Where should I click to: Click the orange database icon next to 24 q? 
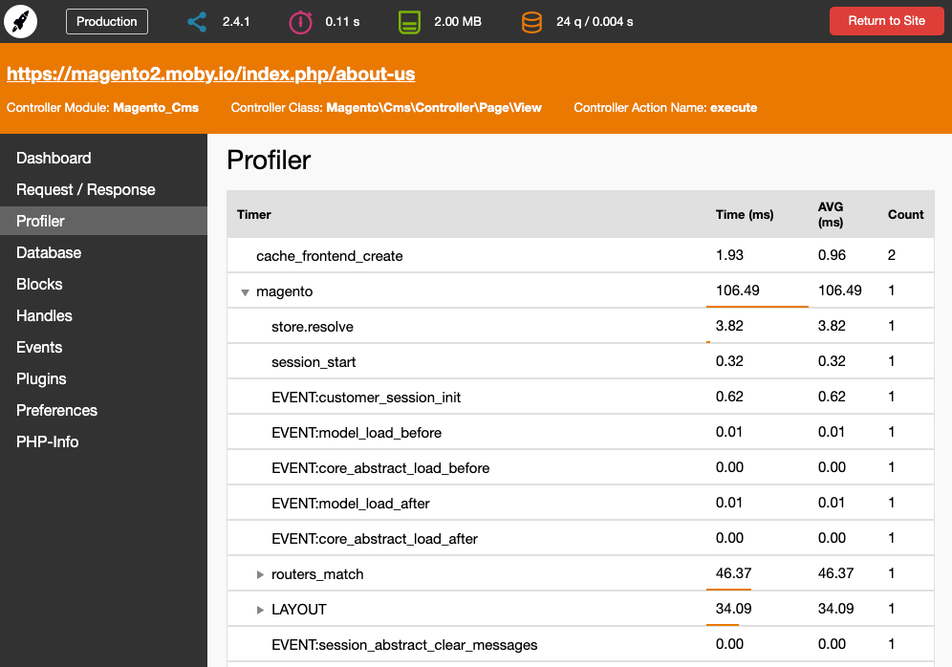tap(531, 22)
